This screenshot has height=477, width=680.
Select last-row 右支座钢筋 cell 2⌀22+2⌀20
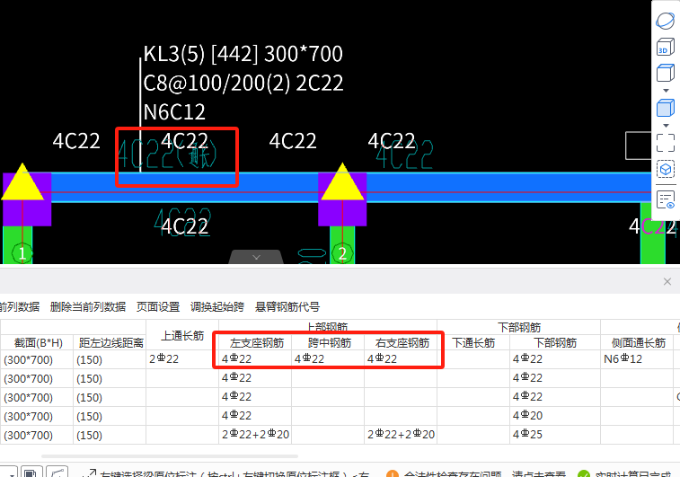(x=401, y=435)
